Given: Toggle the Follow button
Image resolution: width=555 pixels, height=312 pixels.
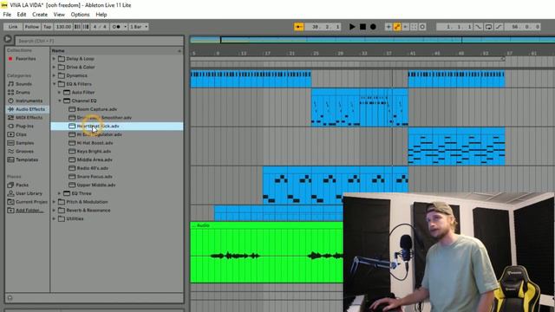Looking at the screenshot, I should coord(32,27).
